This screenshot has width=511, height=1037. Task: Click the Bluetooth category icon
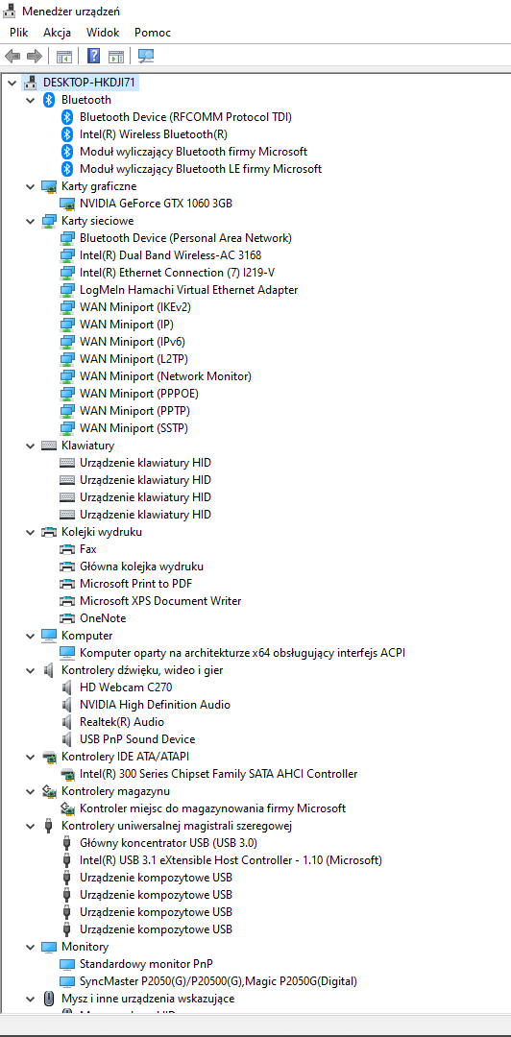tap(48, 100)
